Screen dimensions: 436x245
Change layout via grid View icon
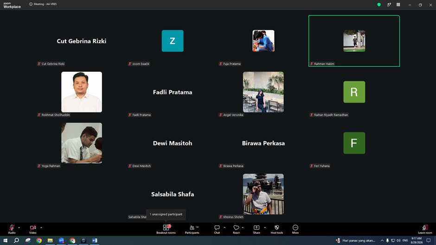pyautogui.click(x=398, y=5)
